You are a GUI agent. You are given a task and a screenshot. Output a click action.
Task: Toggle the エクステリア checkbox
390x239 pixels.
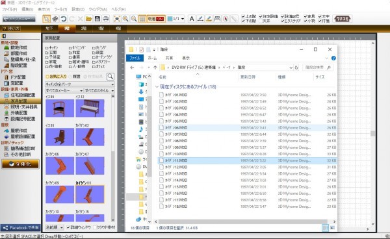click(283, 21)
